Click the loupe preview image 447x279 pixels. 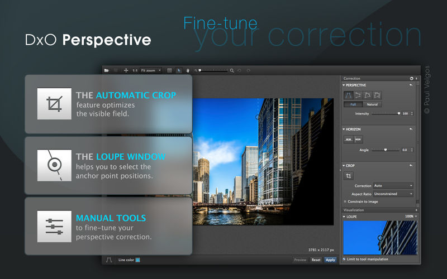pos(380,238)
